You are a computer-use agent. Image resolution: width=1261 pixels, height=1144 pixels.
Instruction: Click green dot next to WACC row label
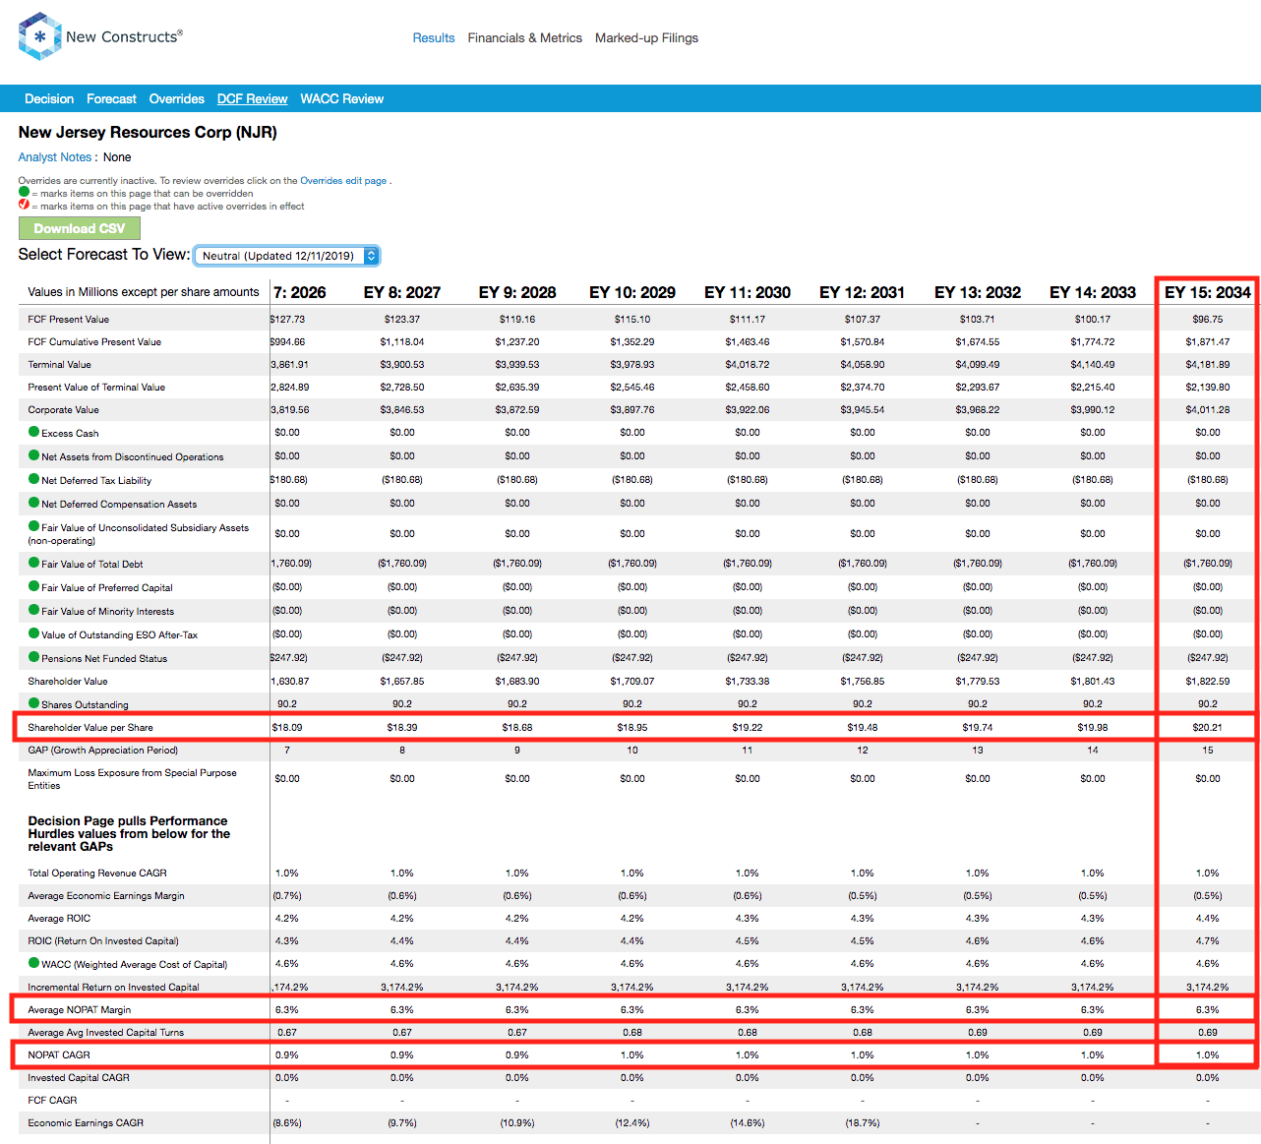34,963
